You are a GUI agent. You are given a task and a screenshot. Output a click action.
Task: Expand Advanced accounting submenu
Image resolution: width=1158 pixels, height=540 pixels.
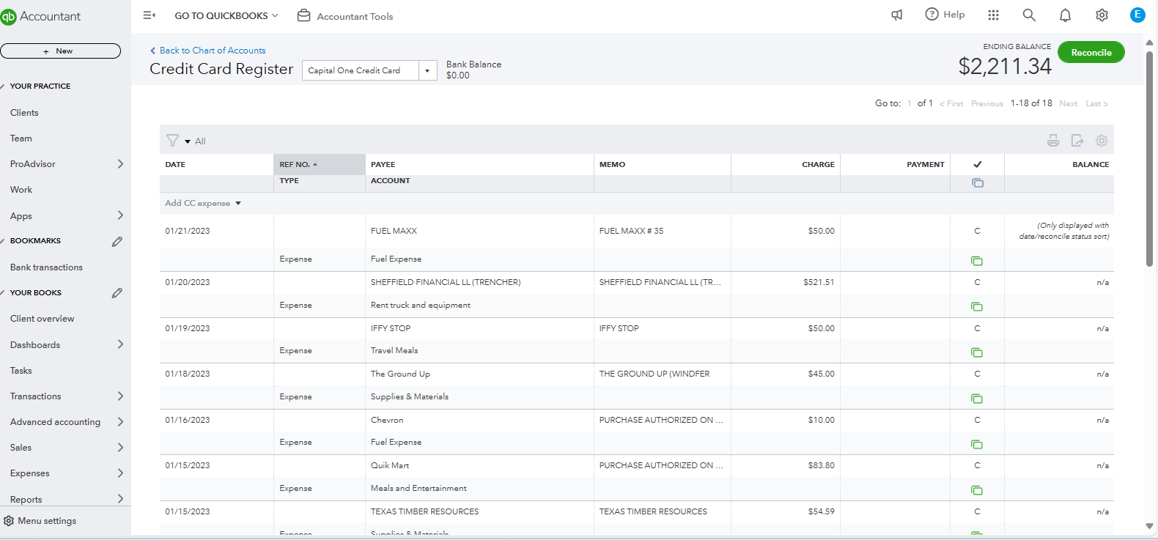coord(120,422)
